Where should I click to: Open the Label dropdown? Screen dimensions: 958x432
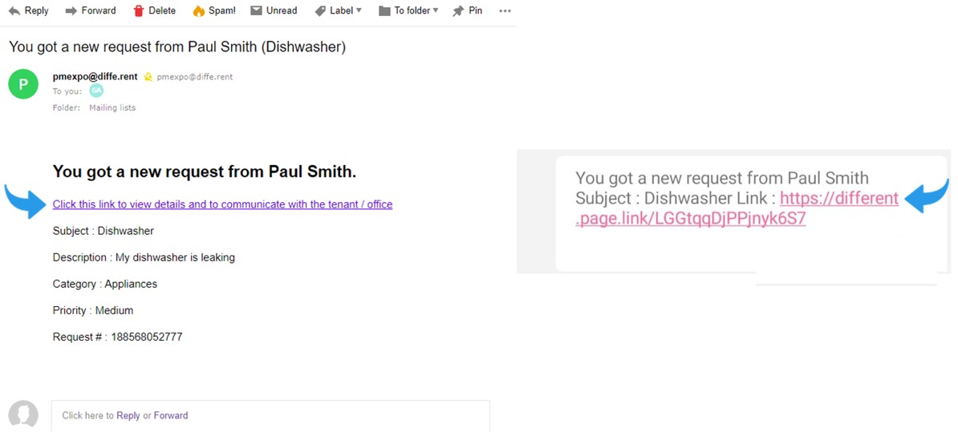338,10
